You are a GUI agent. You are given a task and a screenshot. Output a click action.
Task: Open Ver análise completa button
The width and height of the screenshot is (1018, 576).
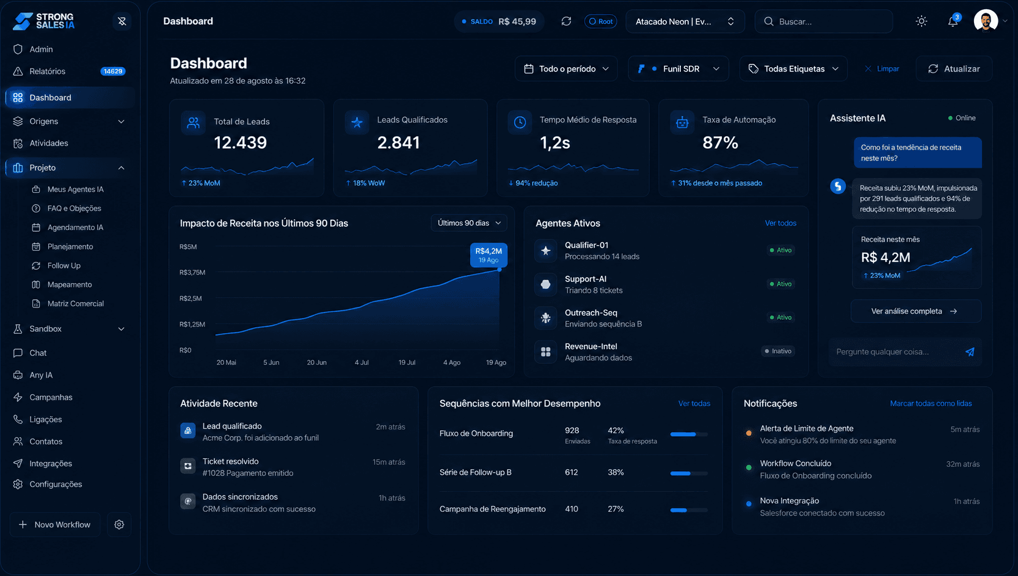coord(916,311)
